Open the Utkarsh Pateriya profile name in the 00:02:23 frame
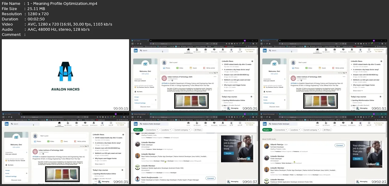 click(x=277, y=145)
